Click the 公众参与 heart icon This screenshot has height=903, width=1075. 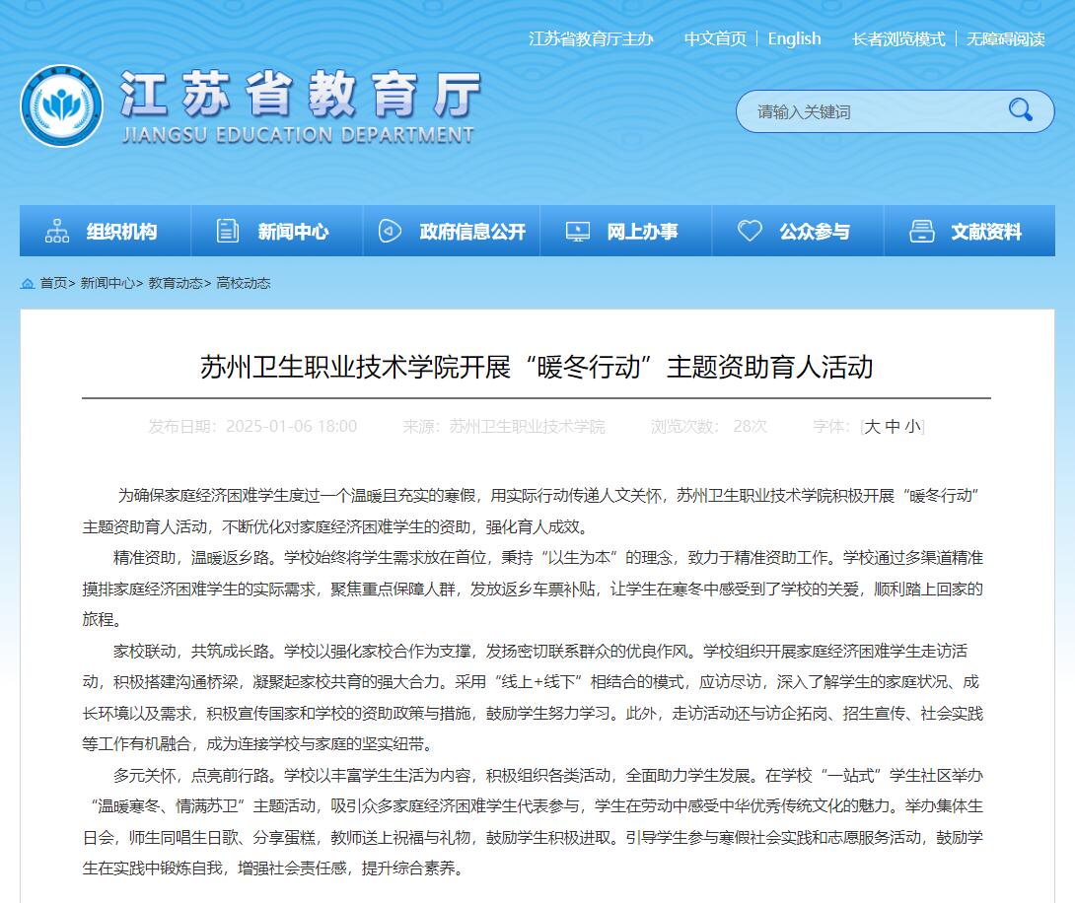[x=750, y=231]
